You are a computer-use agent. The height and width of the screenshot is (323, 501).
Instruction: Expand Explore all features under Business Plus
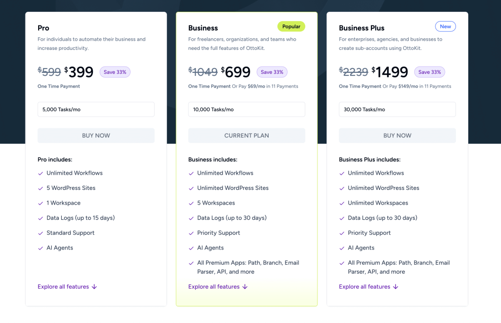[368, 287]
